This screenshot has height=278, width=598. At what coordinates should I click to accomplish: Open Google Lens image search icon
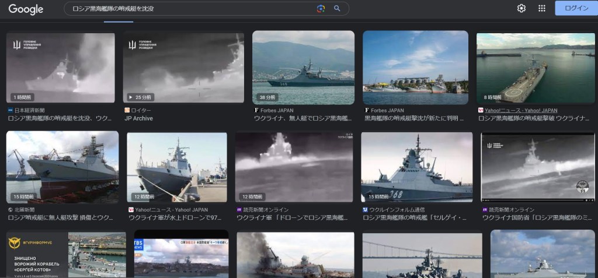[321, 9]
